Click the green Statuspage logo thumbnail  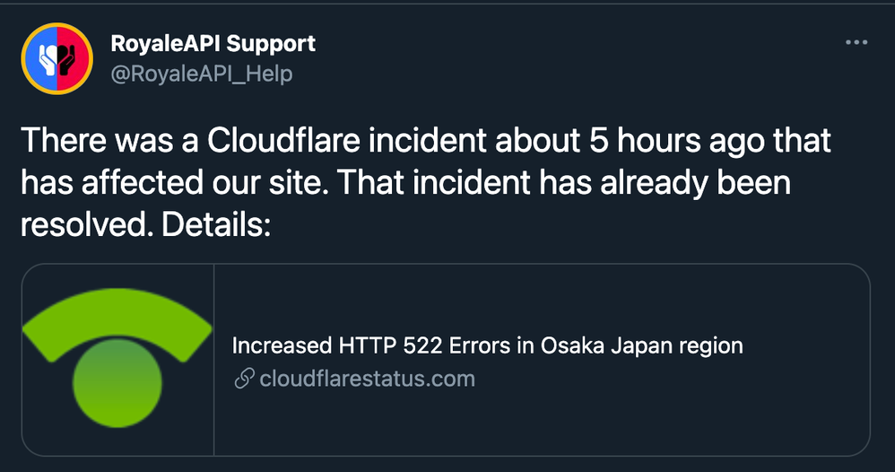pos(117,360)
